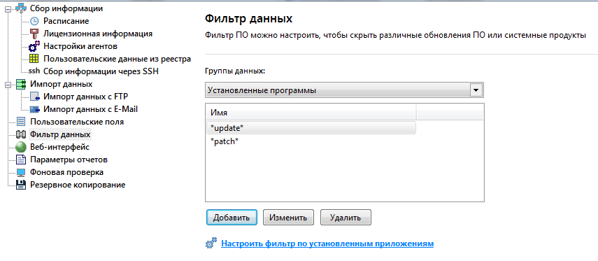Collapse the Сбор информации tree node
598x261 pixels.
[8, 10]
